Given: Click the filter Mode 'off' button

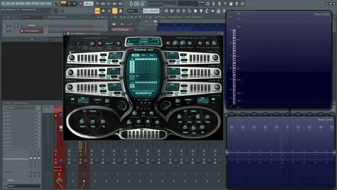Looking at the screenshot, I should (143, 113).
